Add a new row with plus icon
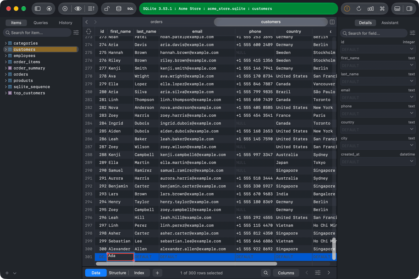The image size is (419, 279). [157, 273]
